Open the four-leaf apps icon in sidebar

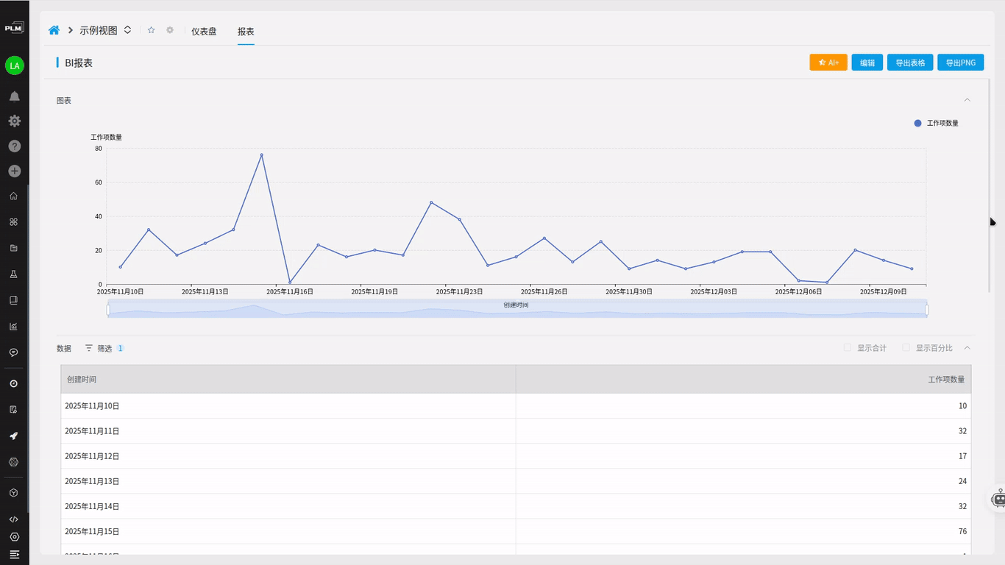(x=13, y=221)
